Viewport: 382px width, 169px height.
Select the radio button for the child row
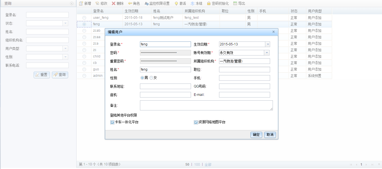pos(84,56)
